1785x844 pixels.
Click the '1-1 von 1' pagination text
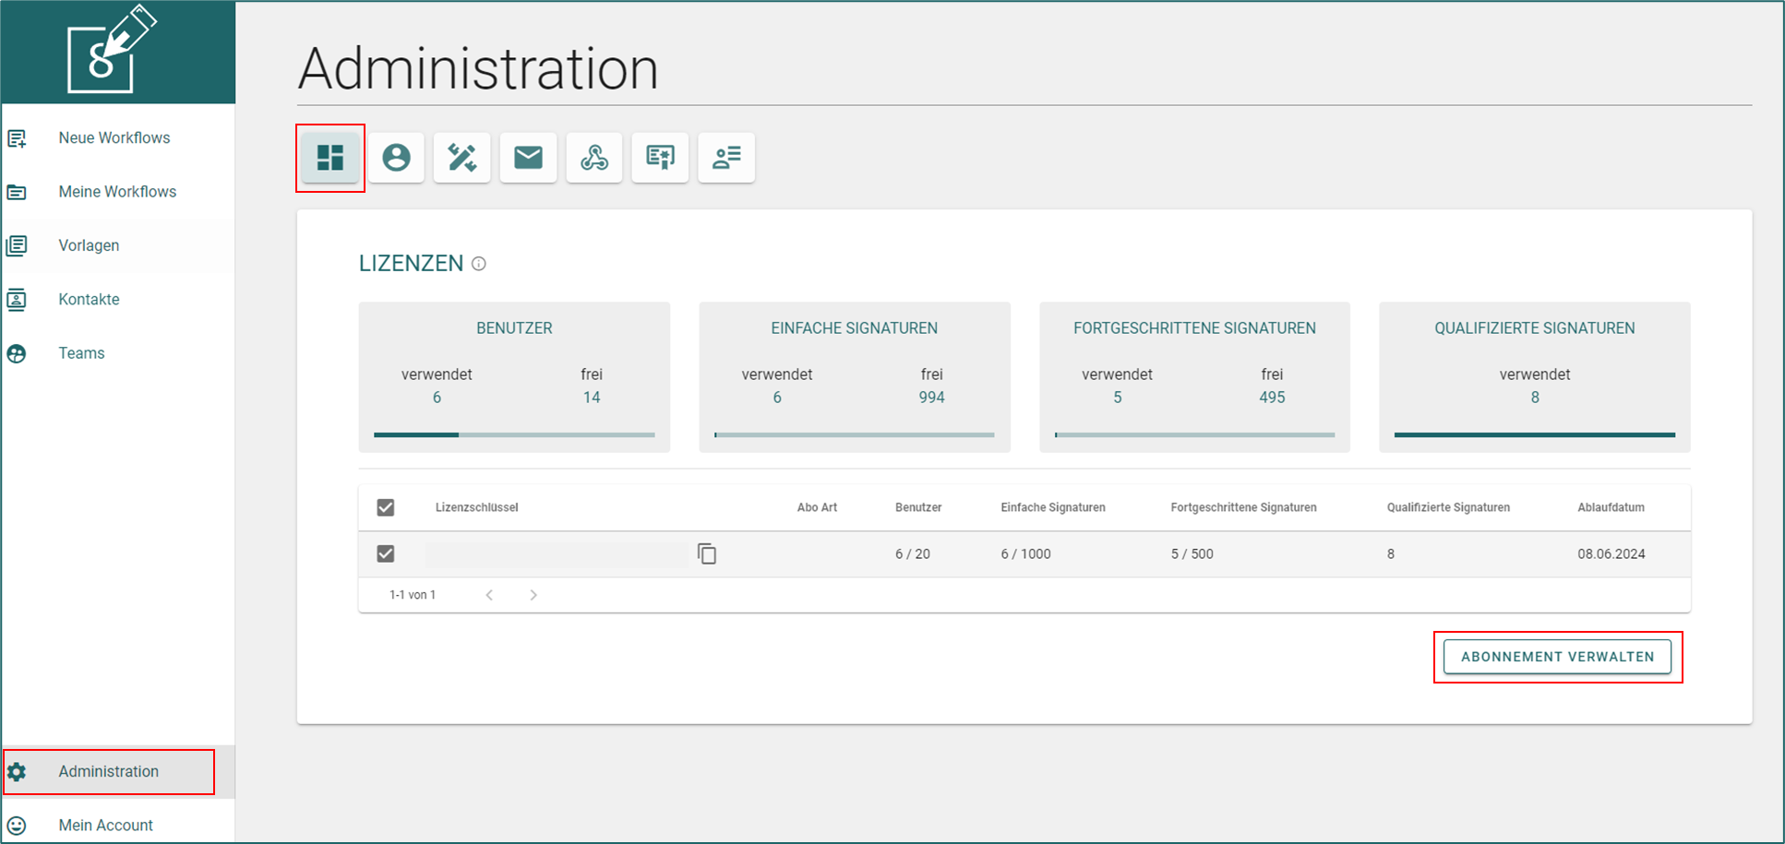pos(413,595)
